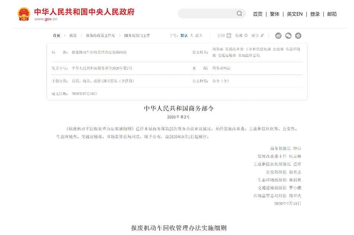Click the printer icon
Image resolution: width=354 pixels, height=235 pixels.
click(229, 36)
